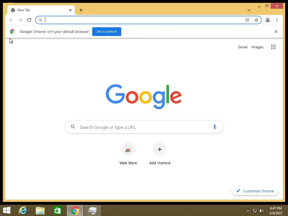The width and height of the screenshot is (288, 216).
Task: Click the Add shortcut tile
Action: pos(160,154)
